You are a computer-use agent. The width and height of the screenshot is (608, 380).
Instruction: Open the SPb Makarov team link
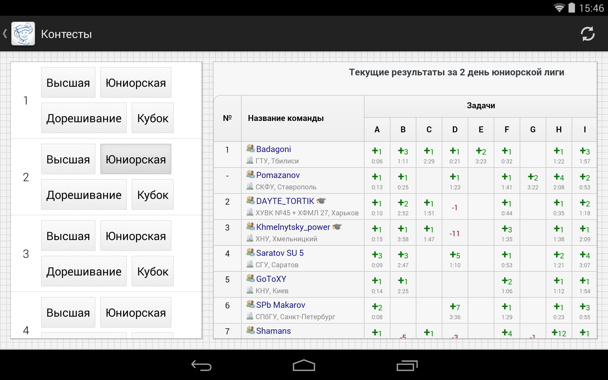tap(281, 305)
